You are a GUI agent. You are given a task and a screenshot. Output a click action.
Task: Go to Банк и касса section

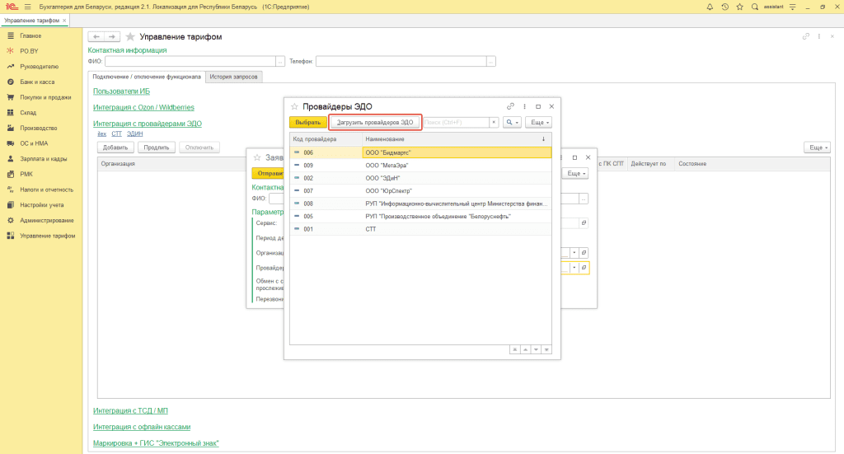[39, 82]
